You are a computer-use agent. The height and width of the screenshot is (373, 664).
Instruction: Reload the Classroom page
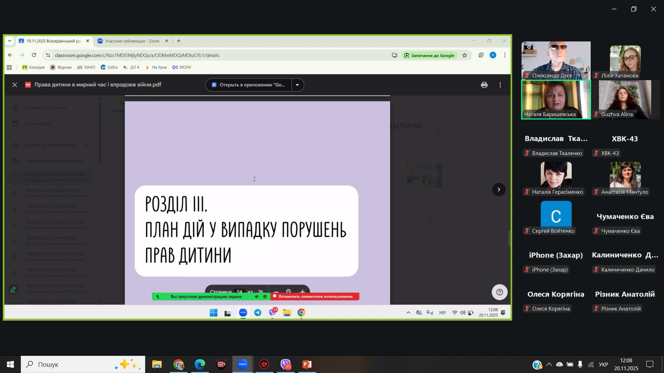(x=34, y=55)
